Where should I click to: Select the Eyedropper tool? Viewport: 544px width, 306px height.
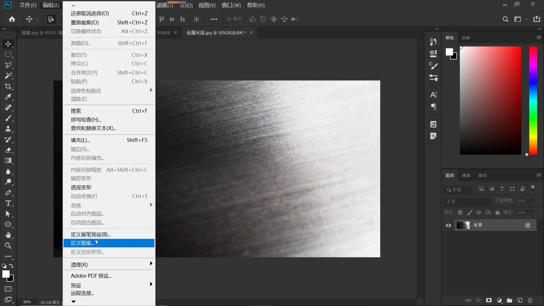pos(8,97)
